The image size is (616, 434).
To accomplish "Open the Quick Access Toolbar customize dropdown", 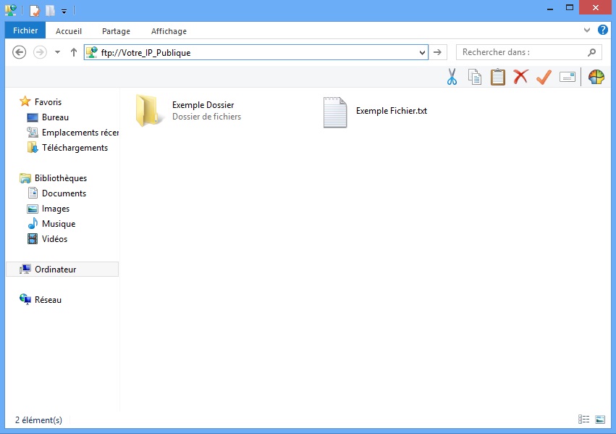I will click(x=64, y=12).
